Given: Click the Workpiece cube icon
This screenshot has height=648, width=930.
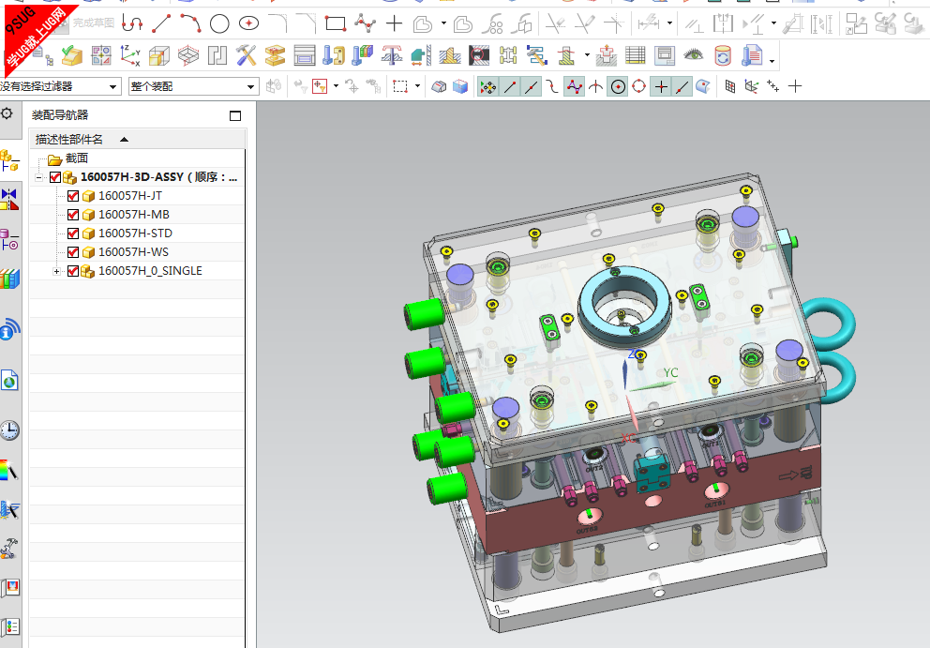Looking at the screenshot, I should point(159,55).
